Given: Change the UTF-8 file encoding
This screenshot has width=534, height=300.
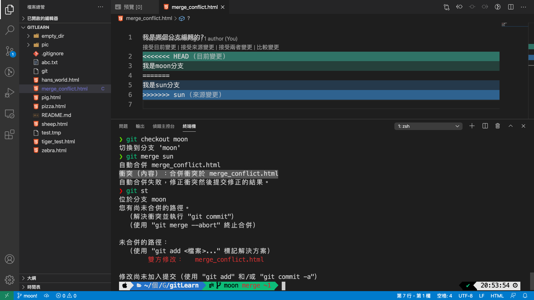Looking at the screenshot, I should [465, 296].
